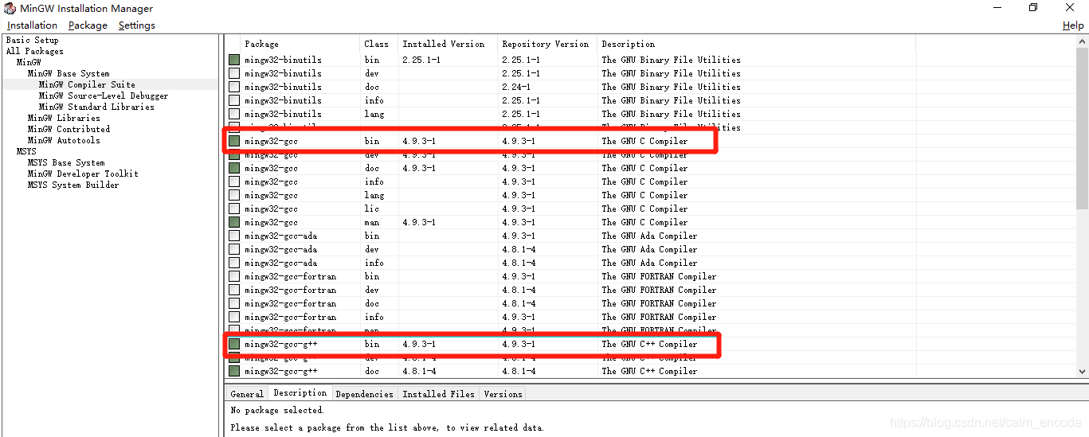The height and width of the screenshot is (437, 1089).
Task: Mark the mingw32-gcc-ada dev checkbox
Action: [234, 249]
